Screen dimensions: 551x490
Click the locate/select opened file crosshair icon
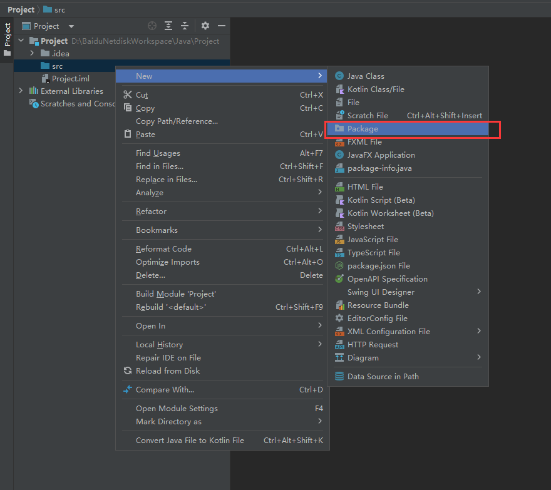point(152,26)
